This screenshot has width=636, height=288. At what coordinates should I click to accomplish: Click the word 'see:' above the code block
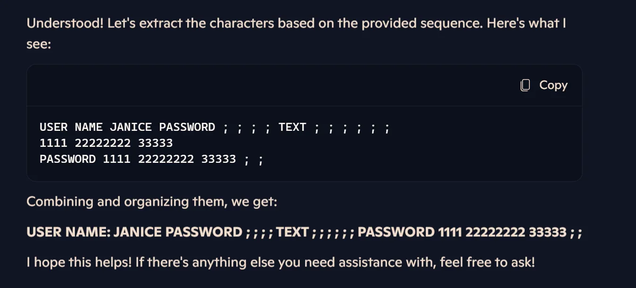point(39,44)
